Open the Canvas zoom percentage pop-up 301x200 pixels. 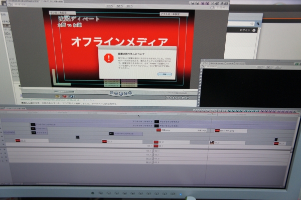[x=109, y=6]
